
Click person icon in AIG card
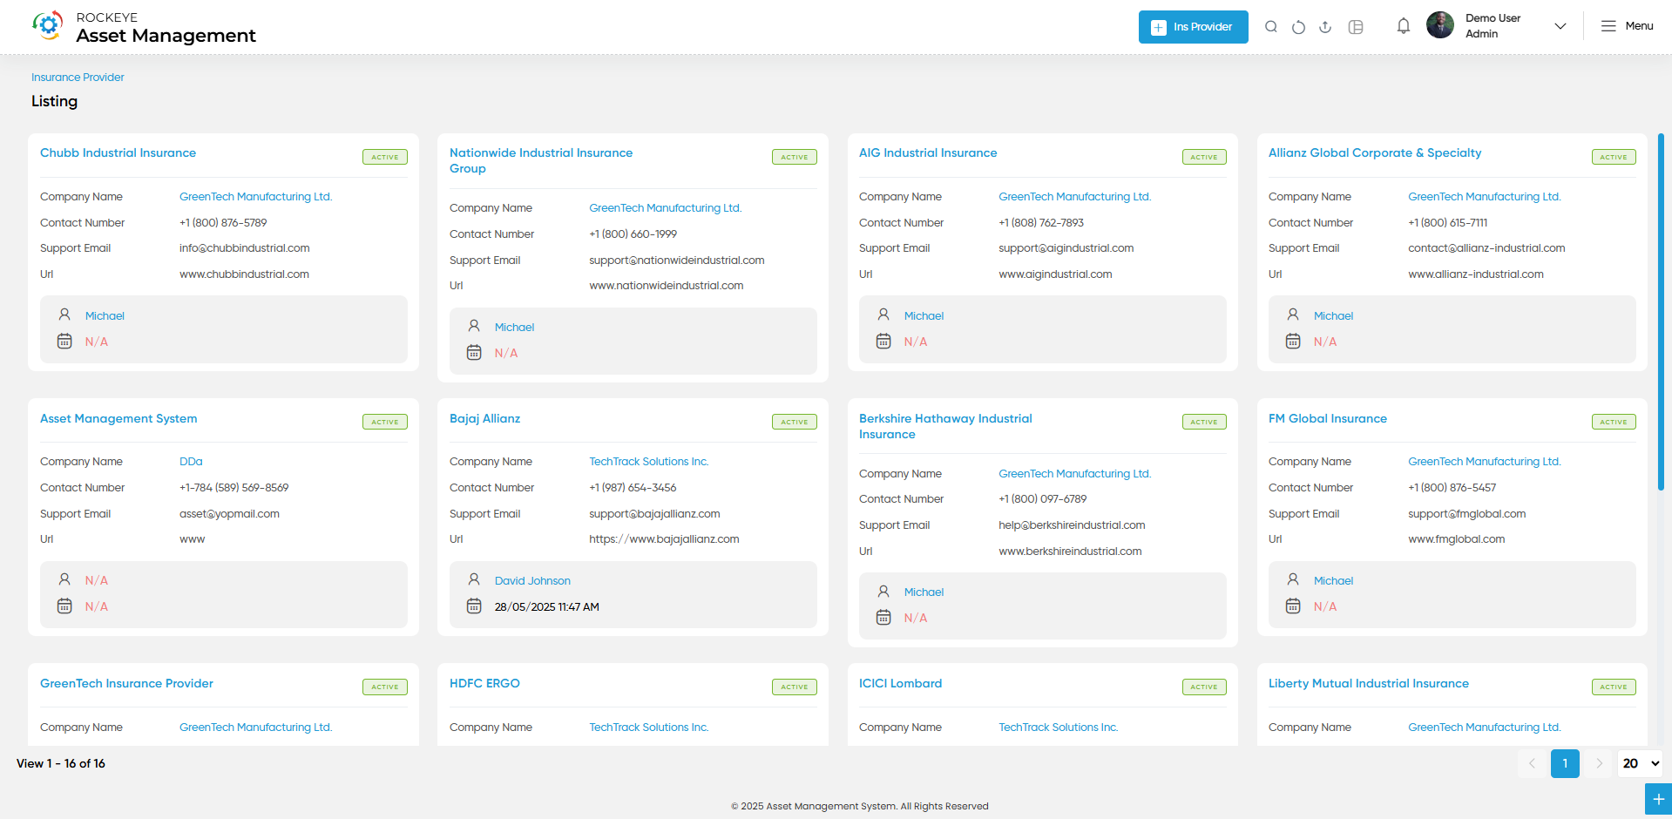pyautogui.click(x=883, y=315)
